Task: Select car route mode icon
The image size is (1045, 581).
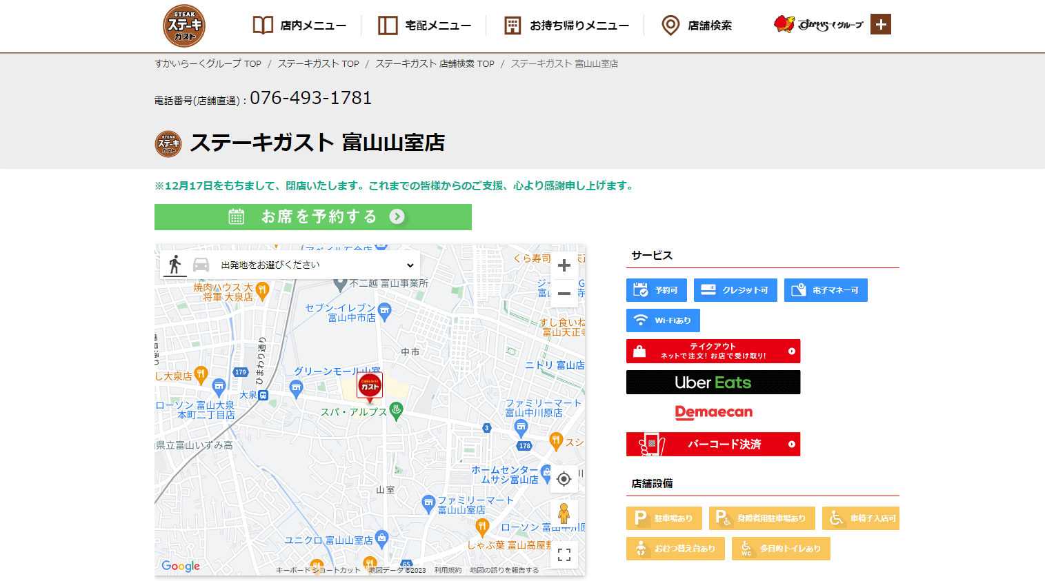Action: [x=201, y=265]
